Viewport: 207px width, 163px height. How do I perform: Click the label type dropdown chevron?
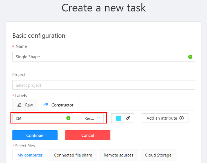[x=98, y=118]
